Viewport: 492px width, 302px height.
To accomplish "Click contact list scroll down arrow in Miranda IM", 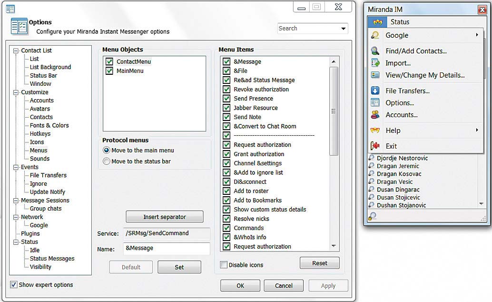I will click(x=482, y=204).
